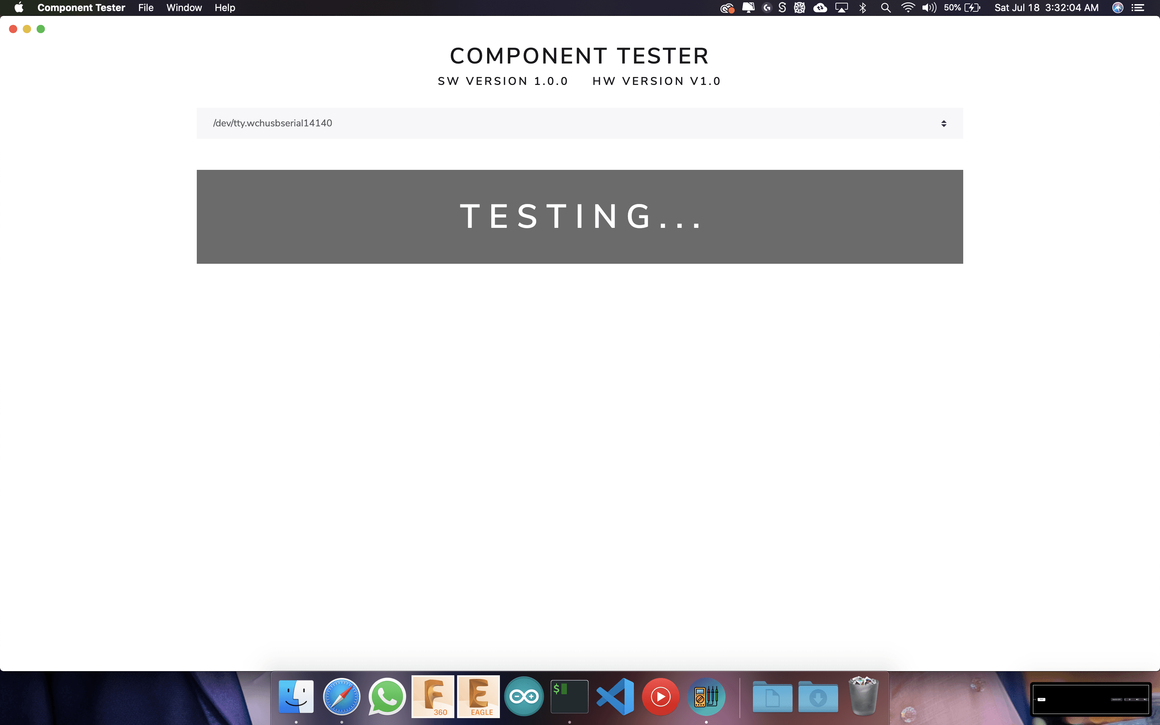Click the TESTING status banner
This screenshot has width=1160, height=725.
click(x=580, y=216)
